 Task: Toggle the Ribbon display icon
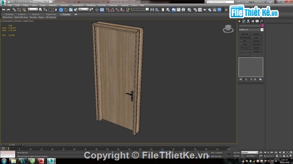(174, 10)
